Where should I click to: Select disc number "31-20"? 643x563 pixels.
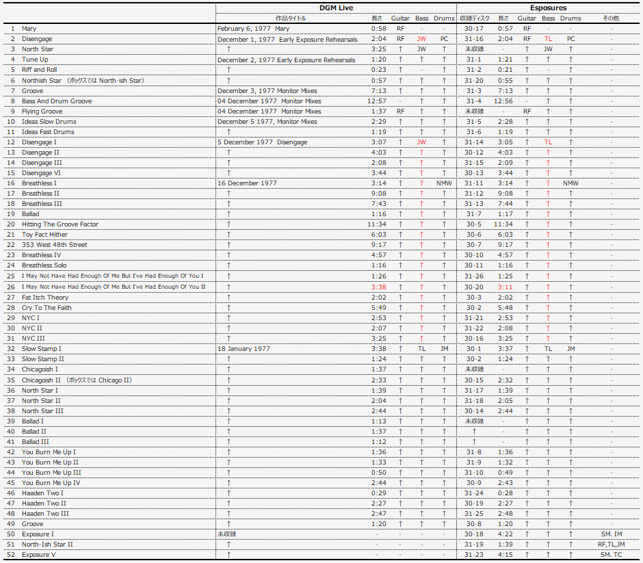click(x=473, y=80)
